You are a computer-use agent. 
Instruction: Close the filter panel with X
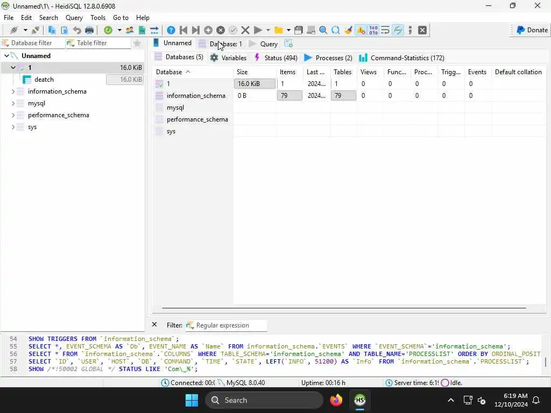[x=154, y=324]
